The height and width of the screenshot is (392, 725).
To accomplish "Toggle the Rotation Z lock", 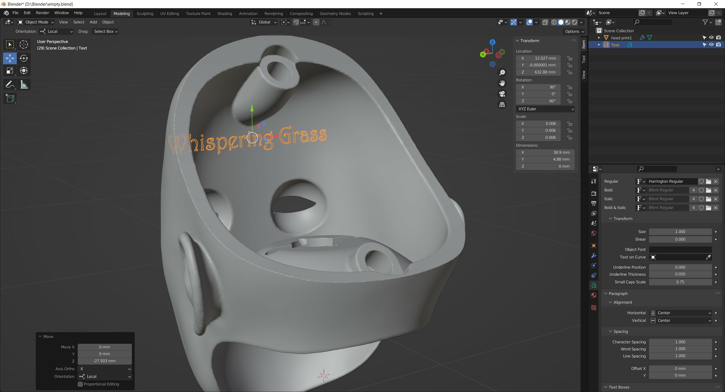I will click(x=570, y=101).
